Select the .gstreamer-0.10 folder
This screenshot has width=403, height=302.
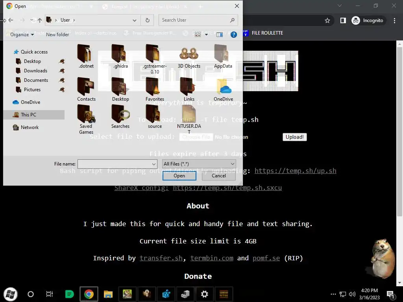[155, 59]
